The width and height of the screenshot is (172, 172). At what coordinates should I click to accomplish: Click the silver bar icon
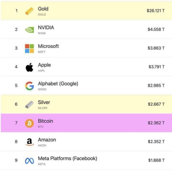30,105
